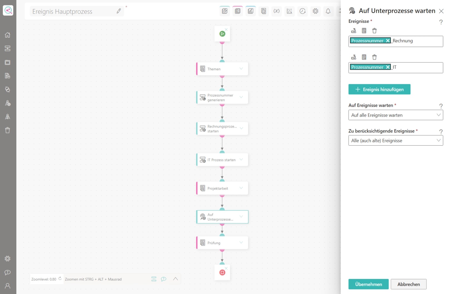The image size is (451, 294).
Task: Open the notification bell toolbar icon
Action: click(328, 11)
